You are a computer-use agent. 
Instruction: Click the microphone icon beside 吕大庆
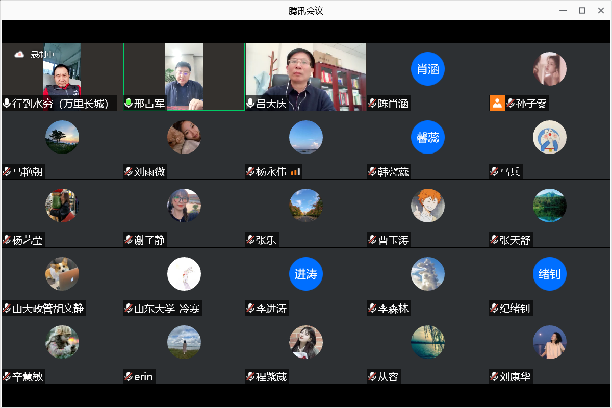coord(250,104)
